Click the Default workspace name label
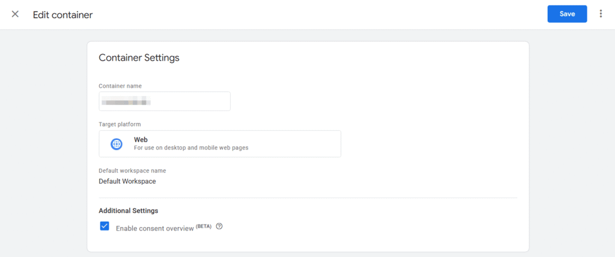615x257 pixels. pos(132,171)
